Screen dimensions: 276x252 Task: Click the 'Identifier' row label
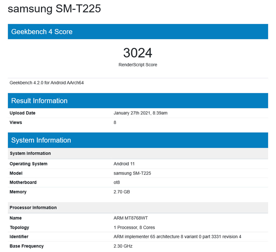pyautogui.click(x=19, y=237)
